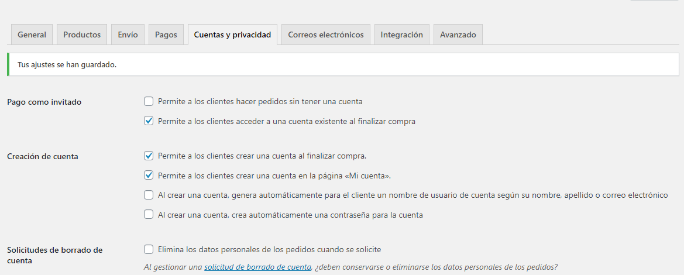
Task: Open the General settings tab
Action: 32,35
